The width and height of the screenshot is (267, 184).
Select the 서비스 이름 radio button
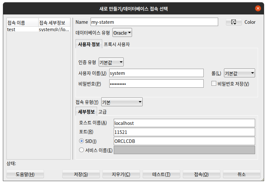[81, 150]
